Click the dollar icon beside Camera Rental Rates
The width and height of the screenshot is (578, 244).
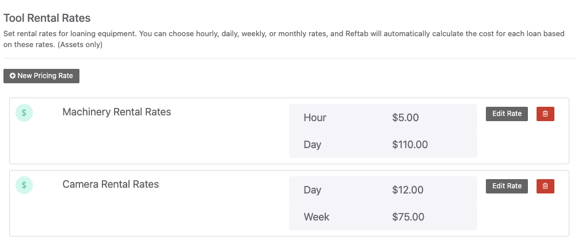click(x=24, y=185)
